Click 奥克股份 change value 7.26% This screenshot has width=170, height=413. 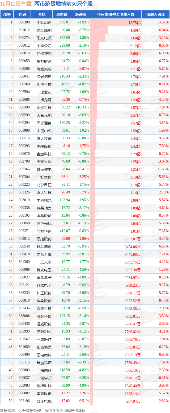click(x=84, y=393)
